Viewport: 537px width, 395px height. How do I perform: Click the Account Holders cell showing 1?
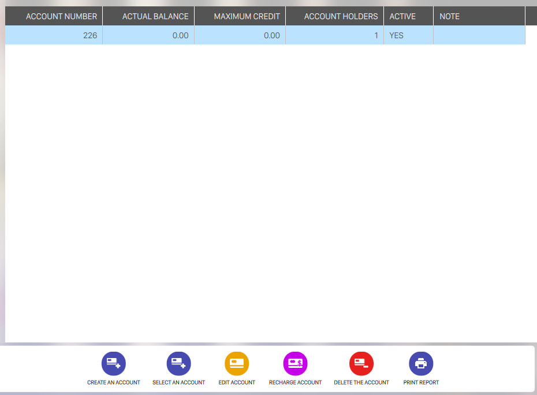coord(376,35)
